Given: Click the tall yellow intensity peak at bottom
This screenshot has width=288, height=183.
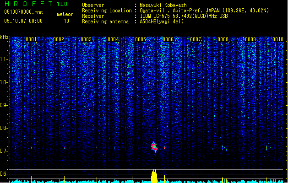Looking at the screenshot, I should coord(154,176).
